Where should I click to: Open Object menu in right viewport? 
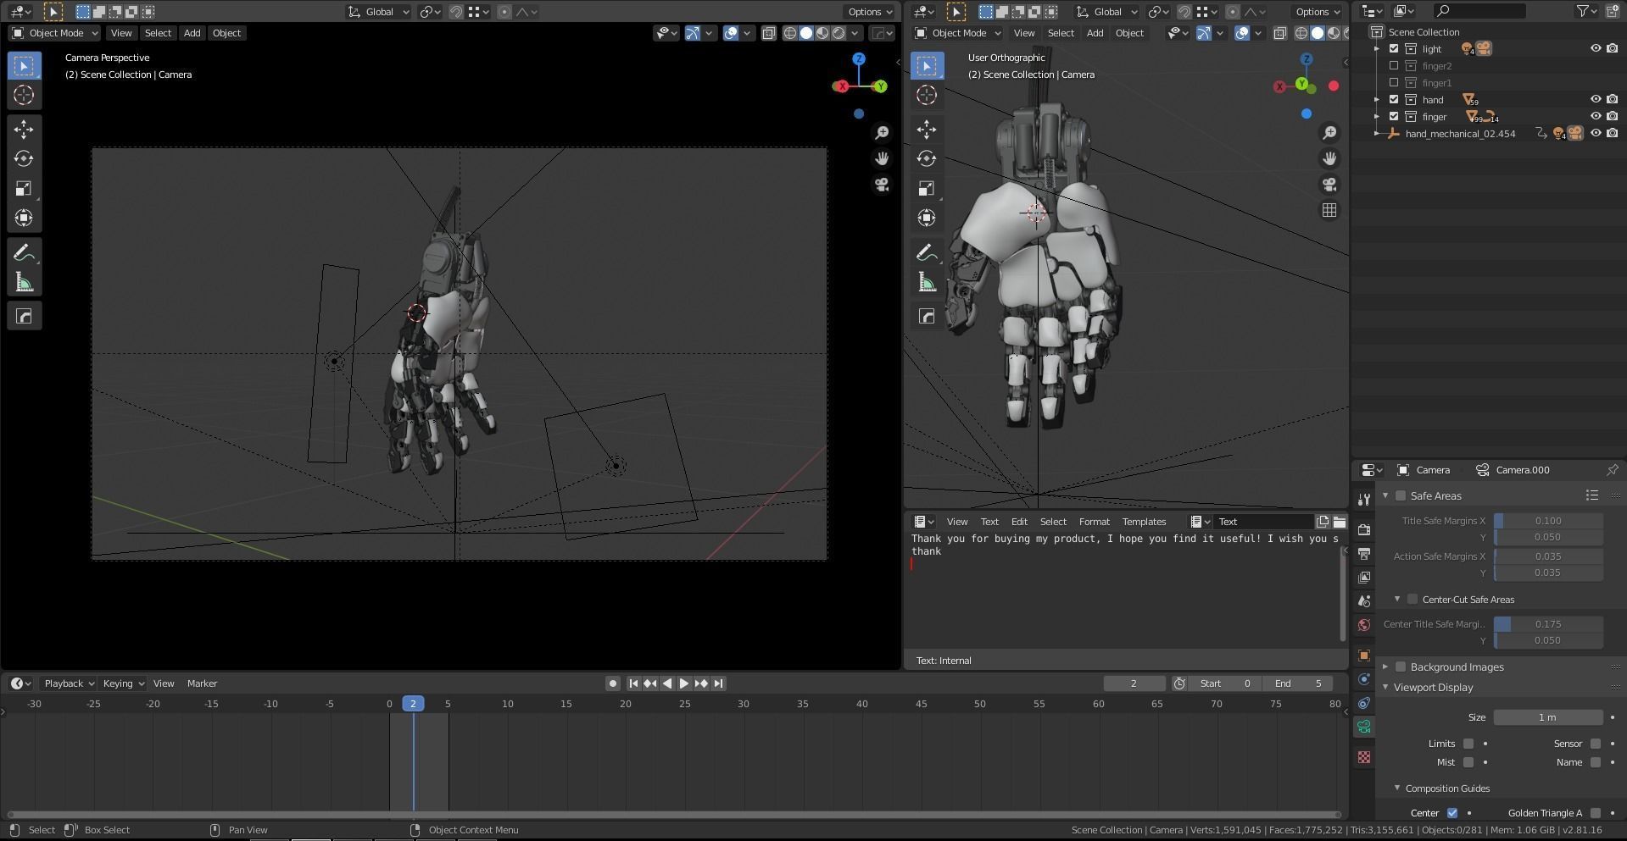tap(1129, 33)
